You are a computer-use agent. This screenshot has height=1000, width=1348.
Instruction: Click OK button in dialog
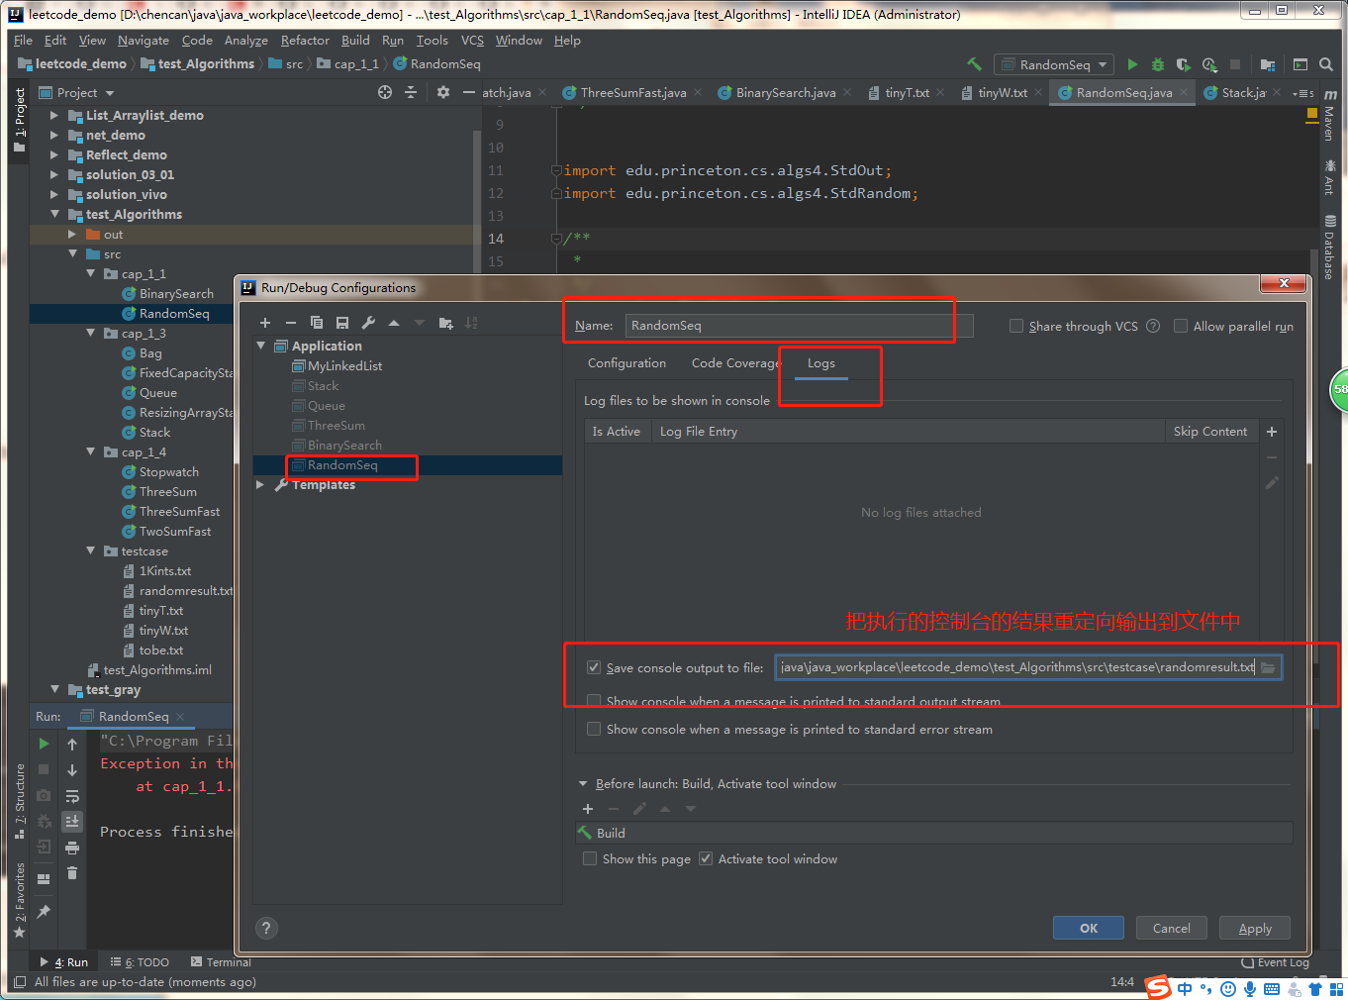pyautogui.click(x=1089, y=928)
